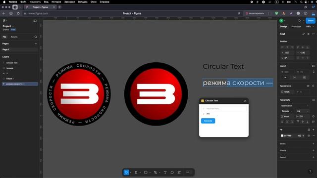Click the white fill color swatch

point(282,136)
